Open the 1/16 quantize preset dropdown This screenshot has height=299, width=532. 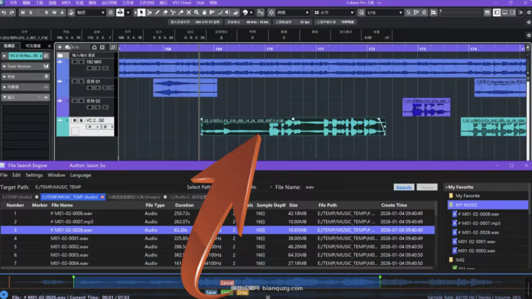pyautogui.click(x=382, y=12)
